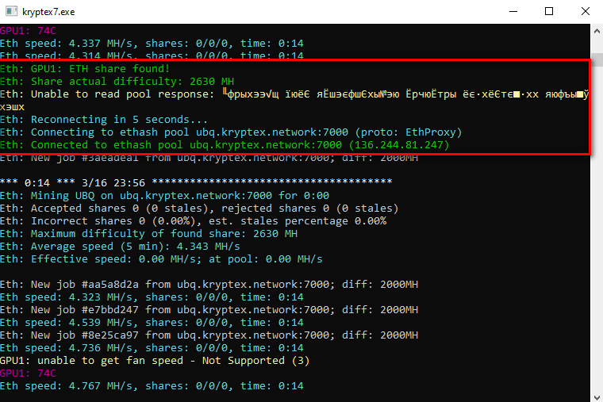Maximize the kryptex7.exe console window
The width and height of the screenshot is (603, 402).
(x=549, y=11)
